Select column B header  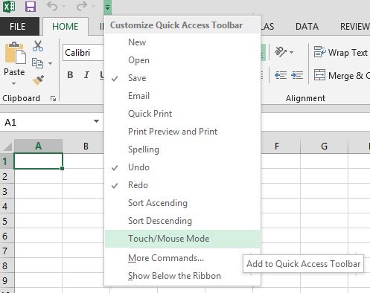86,146
